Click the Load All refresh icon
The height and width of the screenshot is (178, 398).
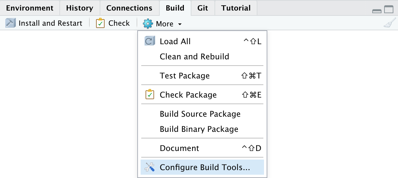coord(149,41)
